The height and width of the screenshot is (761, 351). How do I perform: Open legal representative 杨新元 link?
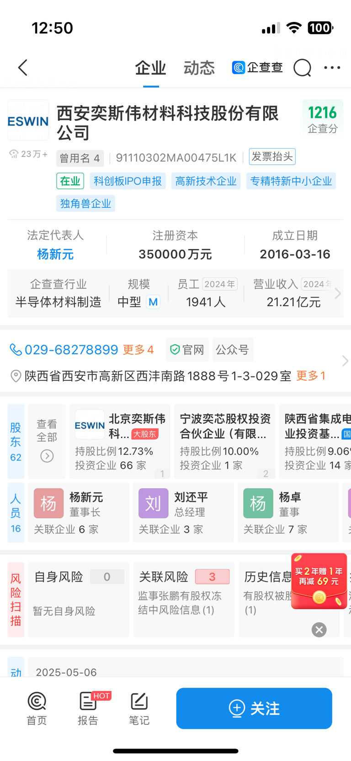(x=55, y=254)
